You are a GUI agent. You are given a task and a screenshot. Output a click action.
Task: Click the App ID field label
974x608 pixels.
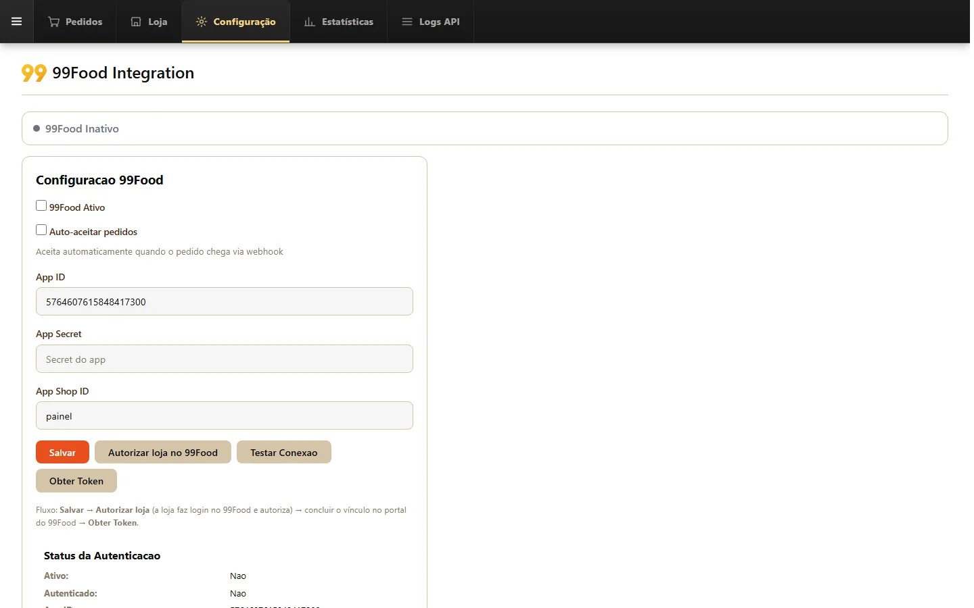coord(51,277)
